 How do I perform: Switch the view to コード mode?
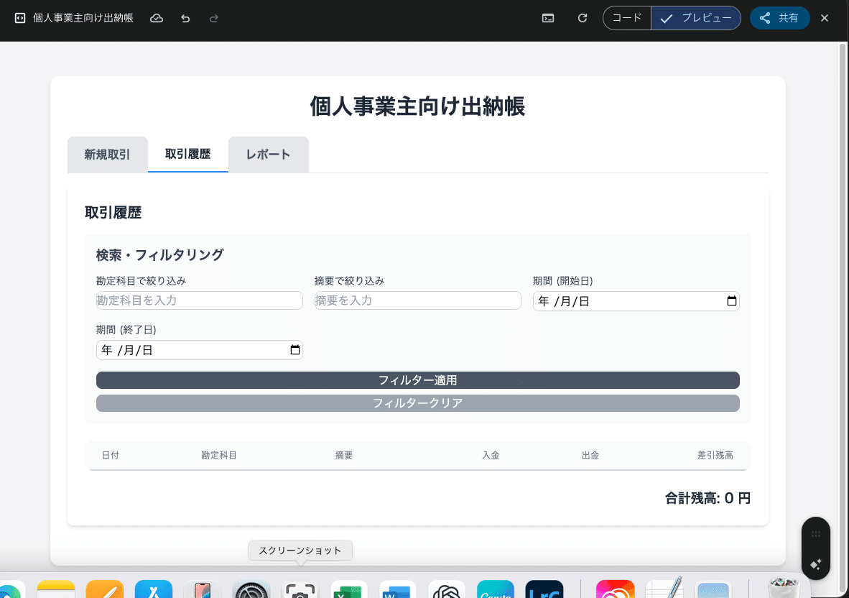(626, 18)
